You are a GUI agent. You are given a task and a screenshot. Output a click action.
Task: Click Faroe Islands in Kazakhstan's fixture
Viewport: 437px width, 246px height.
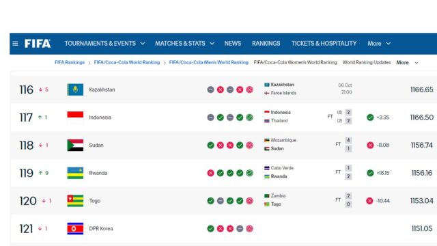click(x=283, y=93)
